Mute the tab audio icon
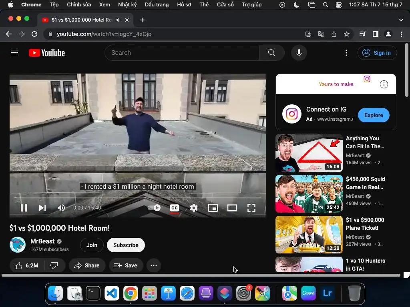Viewport: 410px width, 307px height. [119, 20]
